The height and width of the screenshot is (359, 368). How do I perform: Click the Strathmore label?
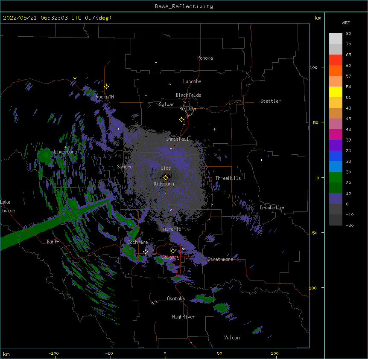coord(220,259)
